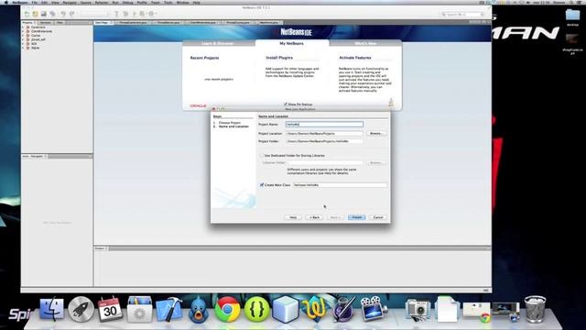
Task: Click the search field in the toolbar
Action: [x=461, y=15]
